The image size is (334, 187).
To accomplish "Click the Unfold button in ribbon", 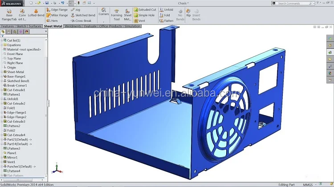I will pyautogui.click(x=166, y=9).
